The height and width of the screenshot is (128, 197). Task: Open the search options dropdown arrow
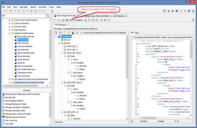pos(51,16)
